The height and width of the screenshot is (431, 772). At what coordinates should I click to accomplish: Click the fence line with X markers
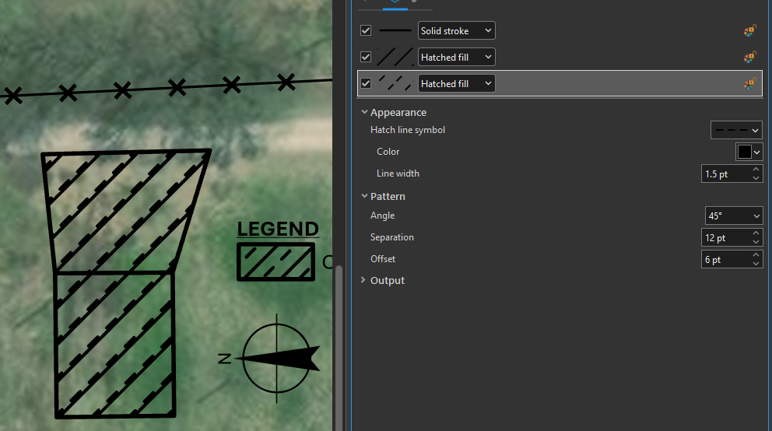click(x=166, y=89)
